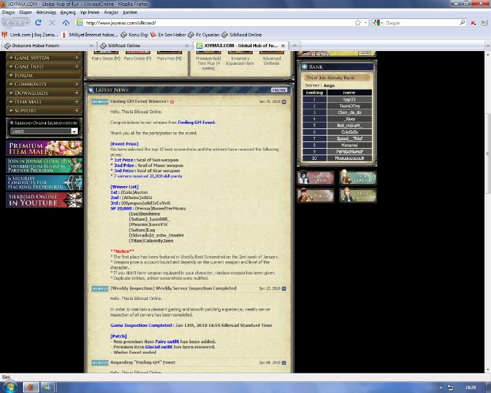
Task: Open the Pc Oyunları bookmark
Action: (x=204, y=35)
